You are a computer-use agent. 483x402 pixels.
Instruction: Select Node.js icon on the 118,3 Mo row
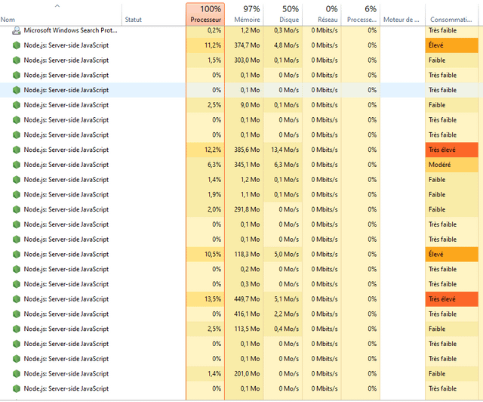click(x=17, y=255)
